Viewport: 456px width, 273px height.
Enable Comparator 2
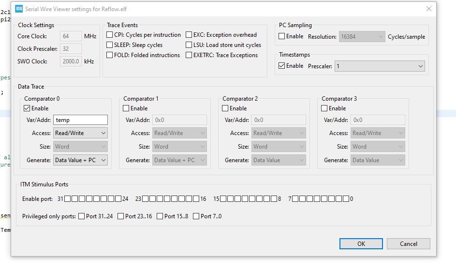tap(225, 108)
